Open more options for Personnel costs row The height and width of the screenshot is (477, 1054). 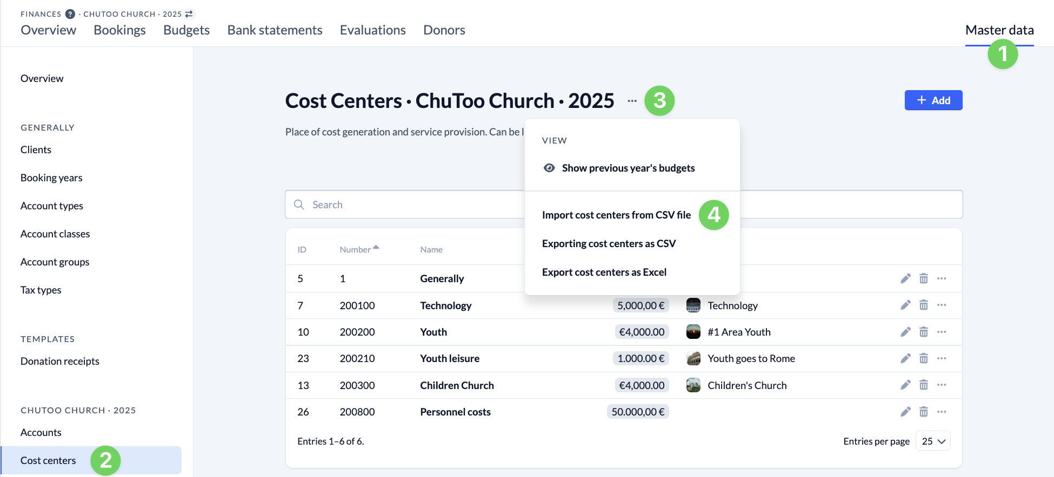[x=942, y=412]
